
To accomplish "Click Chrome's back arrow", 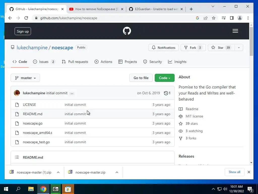I will (10, 18).
